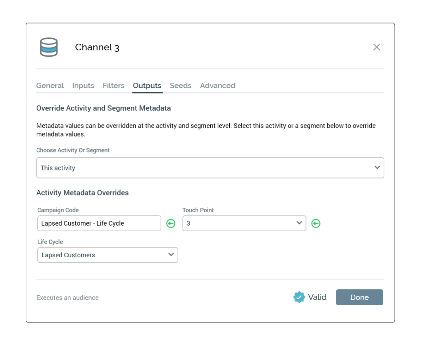
Task: Click the Channel 3 title text
Action: pos(97,48)
